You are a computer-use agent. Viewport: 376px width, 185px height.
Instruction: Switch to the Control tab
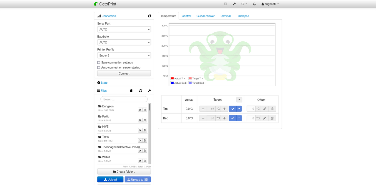[x=186, y=16]
